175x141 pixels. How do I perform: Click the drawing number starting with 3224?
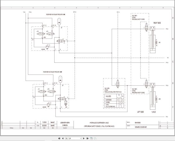141,127
